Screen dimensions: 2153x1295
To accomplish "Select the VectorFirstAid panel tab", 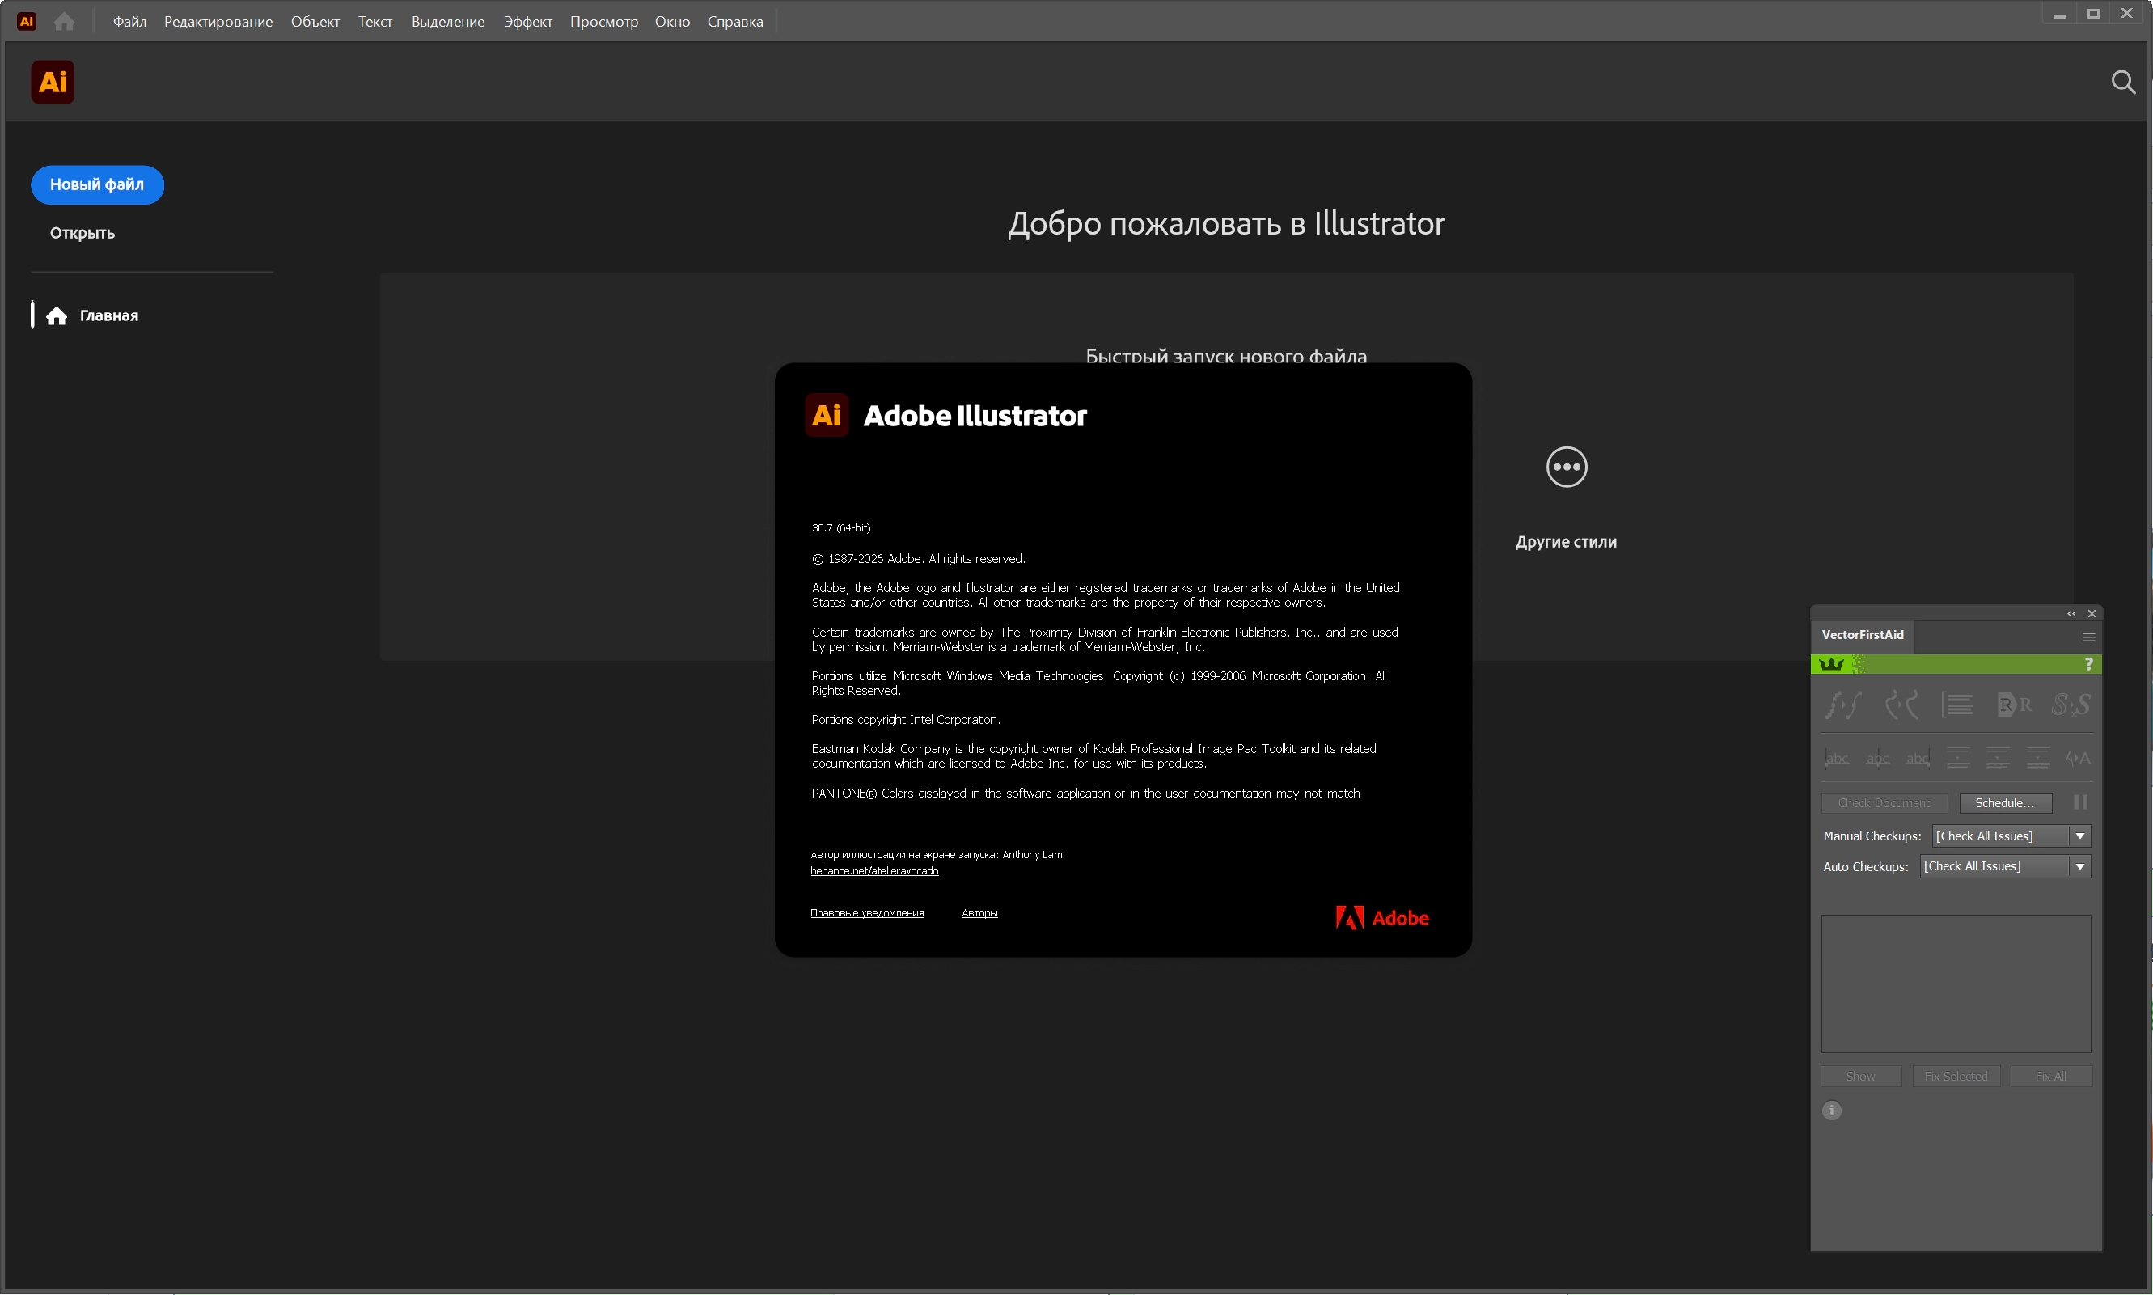I will click(1863, 635).
